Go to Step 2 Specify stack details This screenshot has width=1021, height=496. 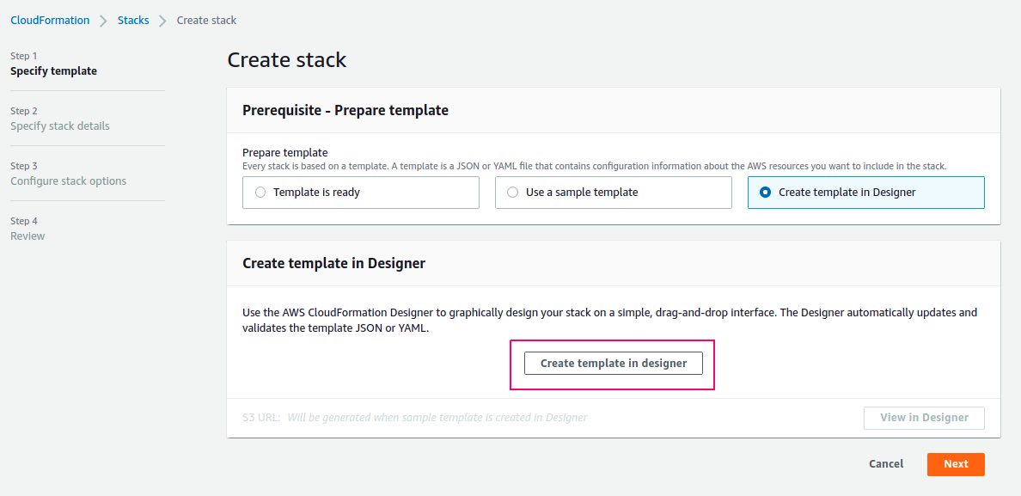(60, 119)
